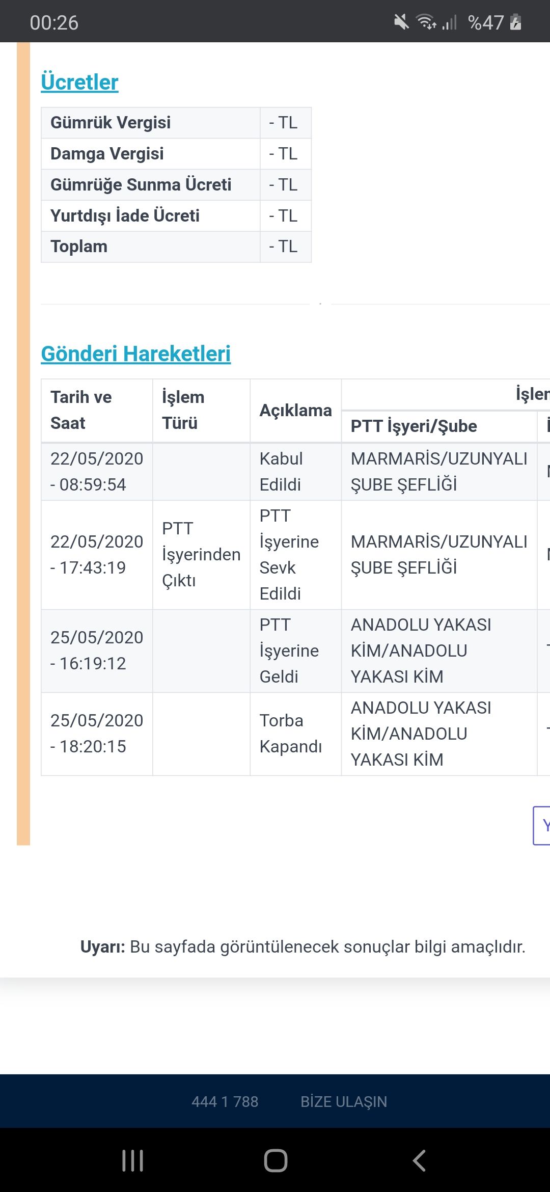Viewport: 550px width, 1192px height.
Task: Tap the 00:26 clock in status bar
Action: [x=54, y=22]
